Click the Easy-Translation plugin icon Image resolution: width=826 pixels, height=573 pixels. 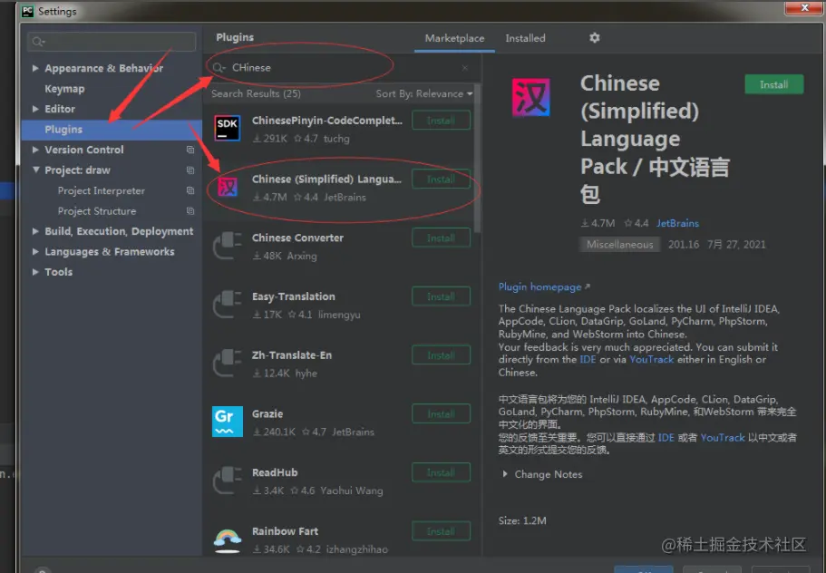pos(228,305)
